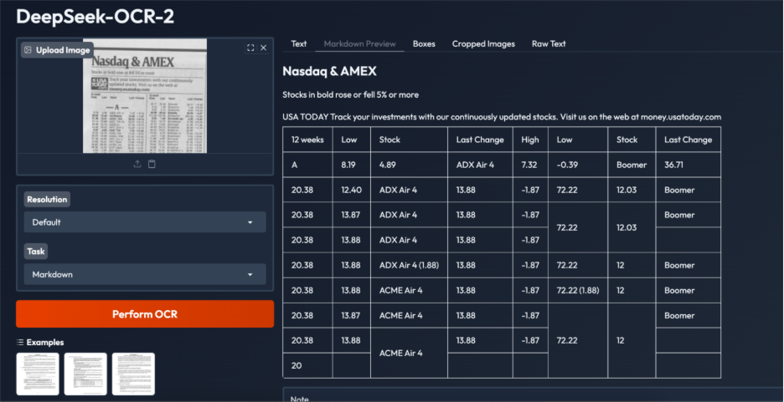Switch to the Cropped Images tab
Viewport: 784px width, 402px height.
[483, 44]
